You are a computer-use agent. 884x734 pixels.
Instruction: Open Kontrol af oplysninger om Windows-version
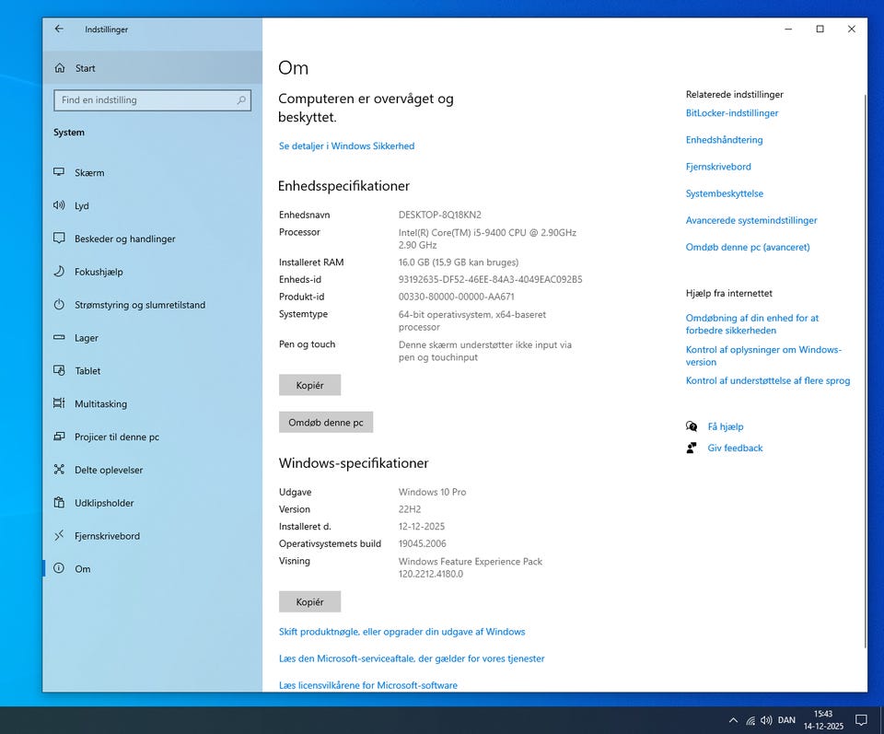pos(763,355)
